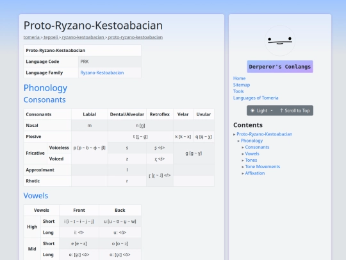Expand Consonants contents triangle

click(x=243, y=148)
